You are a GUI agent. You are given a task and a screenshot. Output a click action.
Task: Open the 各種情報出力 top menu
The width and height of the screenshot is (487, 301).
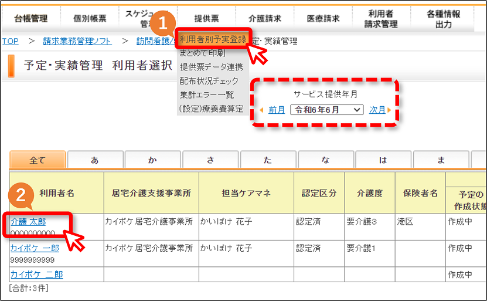pyautogui.click(x=443, y=19)
